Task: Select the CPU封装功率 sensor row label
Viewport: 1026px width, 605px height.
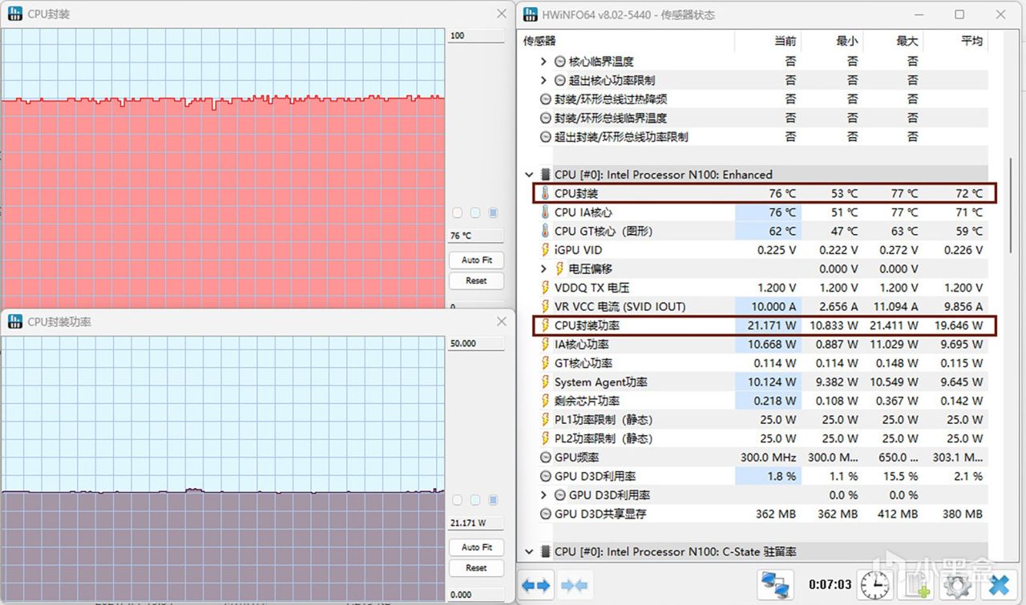Action: coord(587,325)
